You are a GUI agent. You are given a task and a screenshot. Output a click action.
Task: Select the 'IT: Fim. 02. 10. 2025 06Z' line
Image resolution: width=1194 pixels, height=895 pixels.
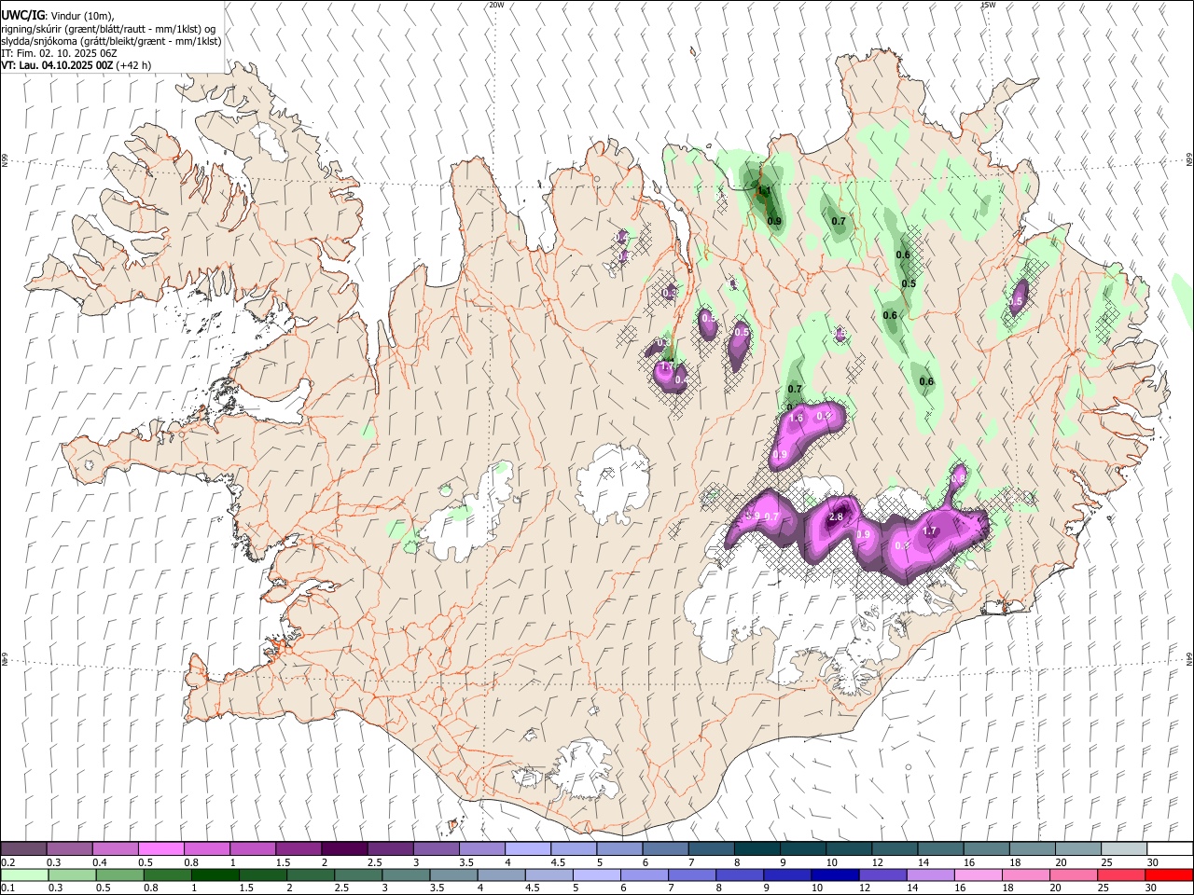click(59, 53)
